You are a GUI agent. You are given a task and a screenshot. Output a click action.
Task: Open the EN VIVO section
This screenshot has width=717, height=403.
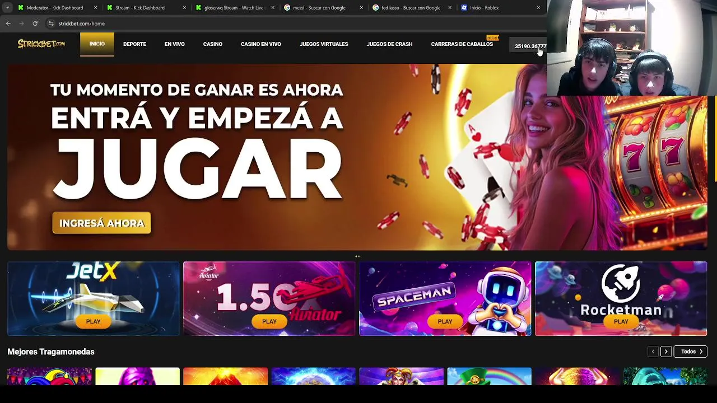tap(175, 44)
